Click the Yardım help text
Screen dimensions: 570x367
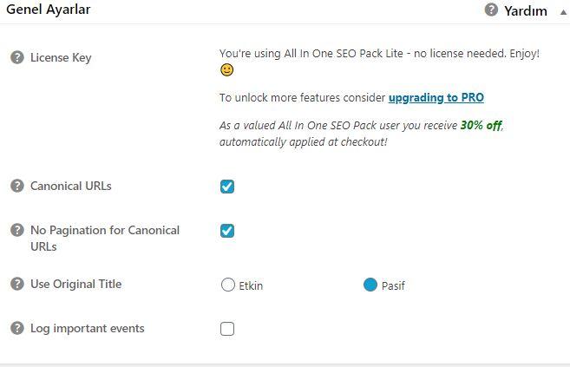coord(525,11)
